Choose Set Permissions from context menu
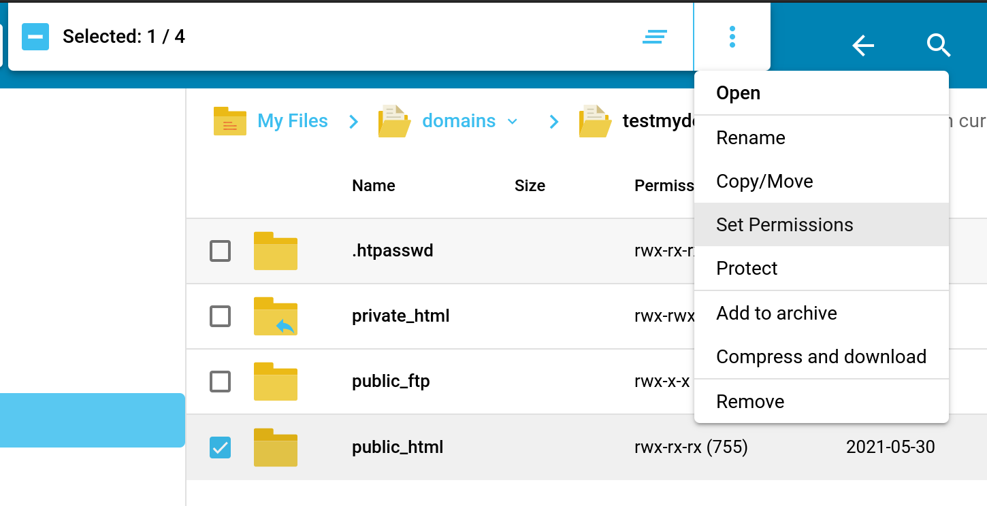This screenshot has width=987, height=506. [784, 225]
